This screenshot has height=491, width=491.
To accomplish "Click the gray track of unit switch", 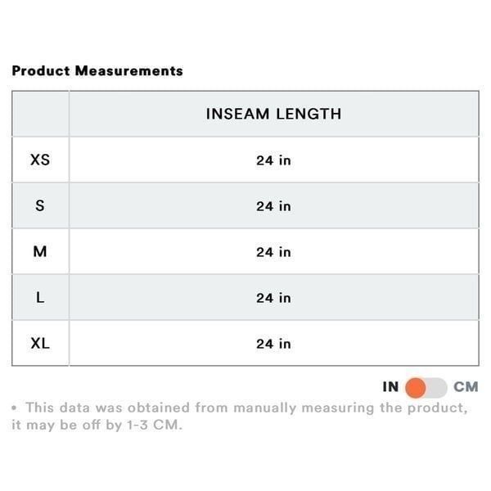I will pos(436,388).
